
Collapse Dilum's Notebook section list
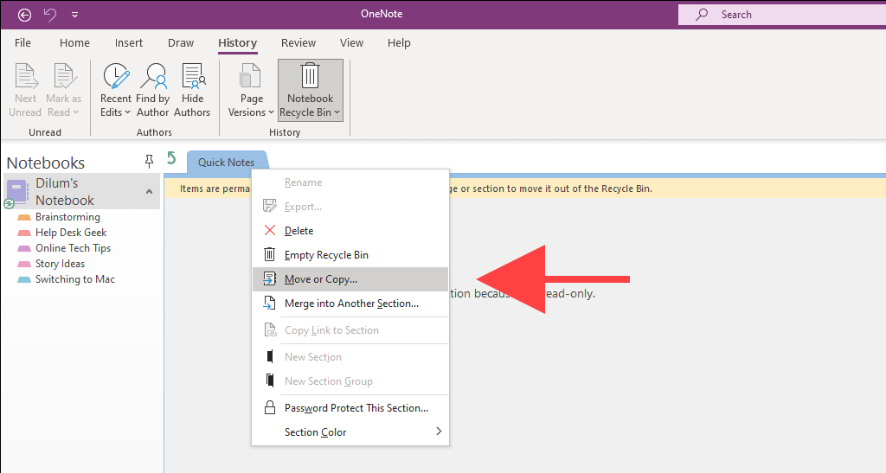149,191
